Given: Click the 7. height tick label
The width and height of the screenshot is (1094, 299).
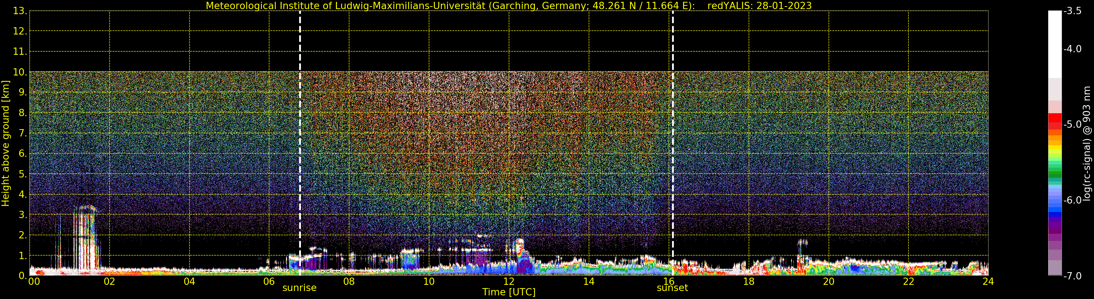Looking at the screenshot, I should tap(23, 134).
